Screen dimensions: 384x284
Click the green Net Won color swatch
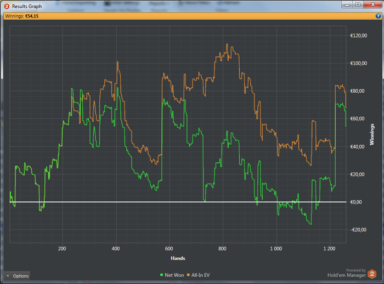(x=161, y=275)
